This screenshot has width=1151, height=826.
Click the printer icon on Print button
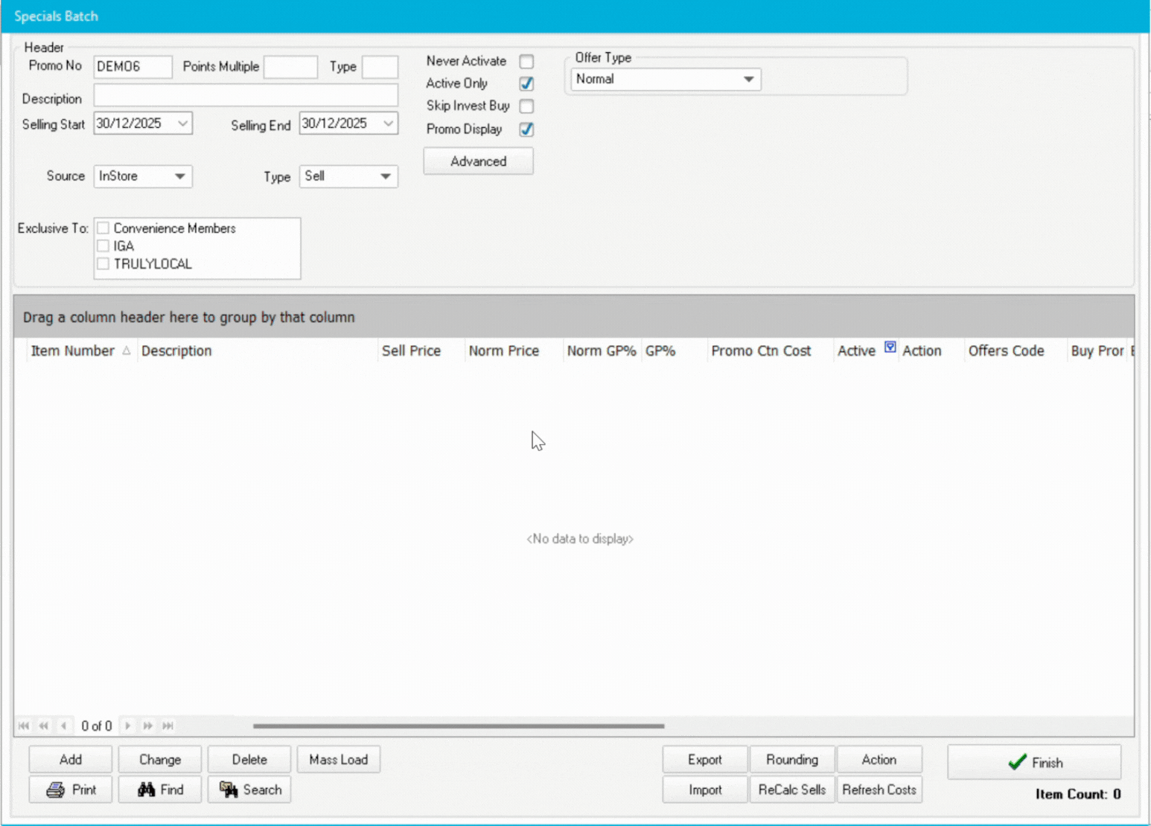pos(56,790)
